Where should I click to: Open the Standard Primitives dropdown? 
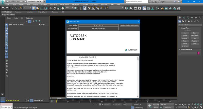pyautogui.click(x=190, y=25)
